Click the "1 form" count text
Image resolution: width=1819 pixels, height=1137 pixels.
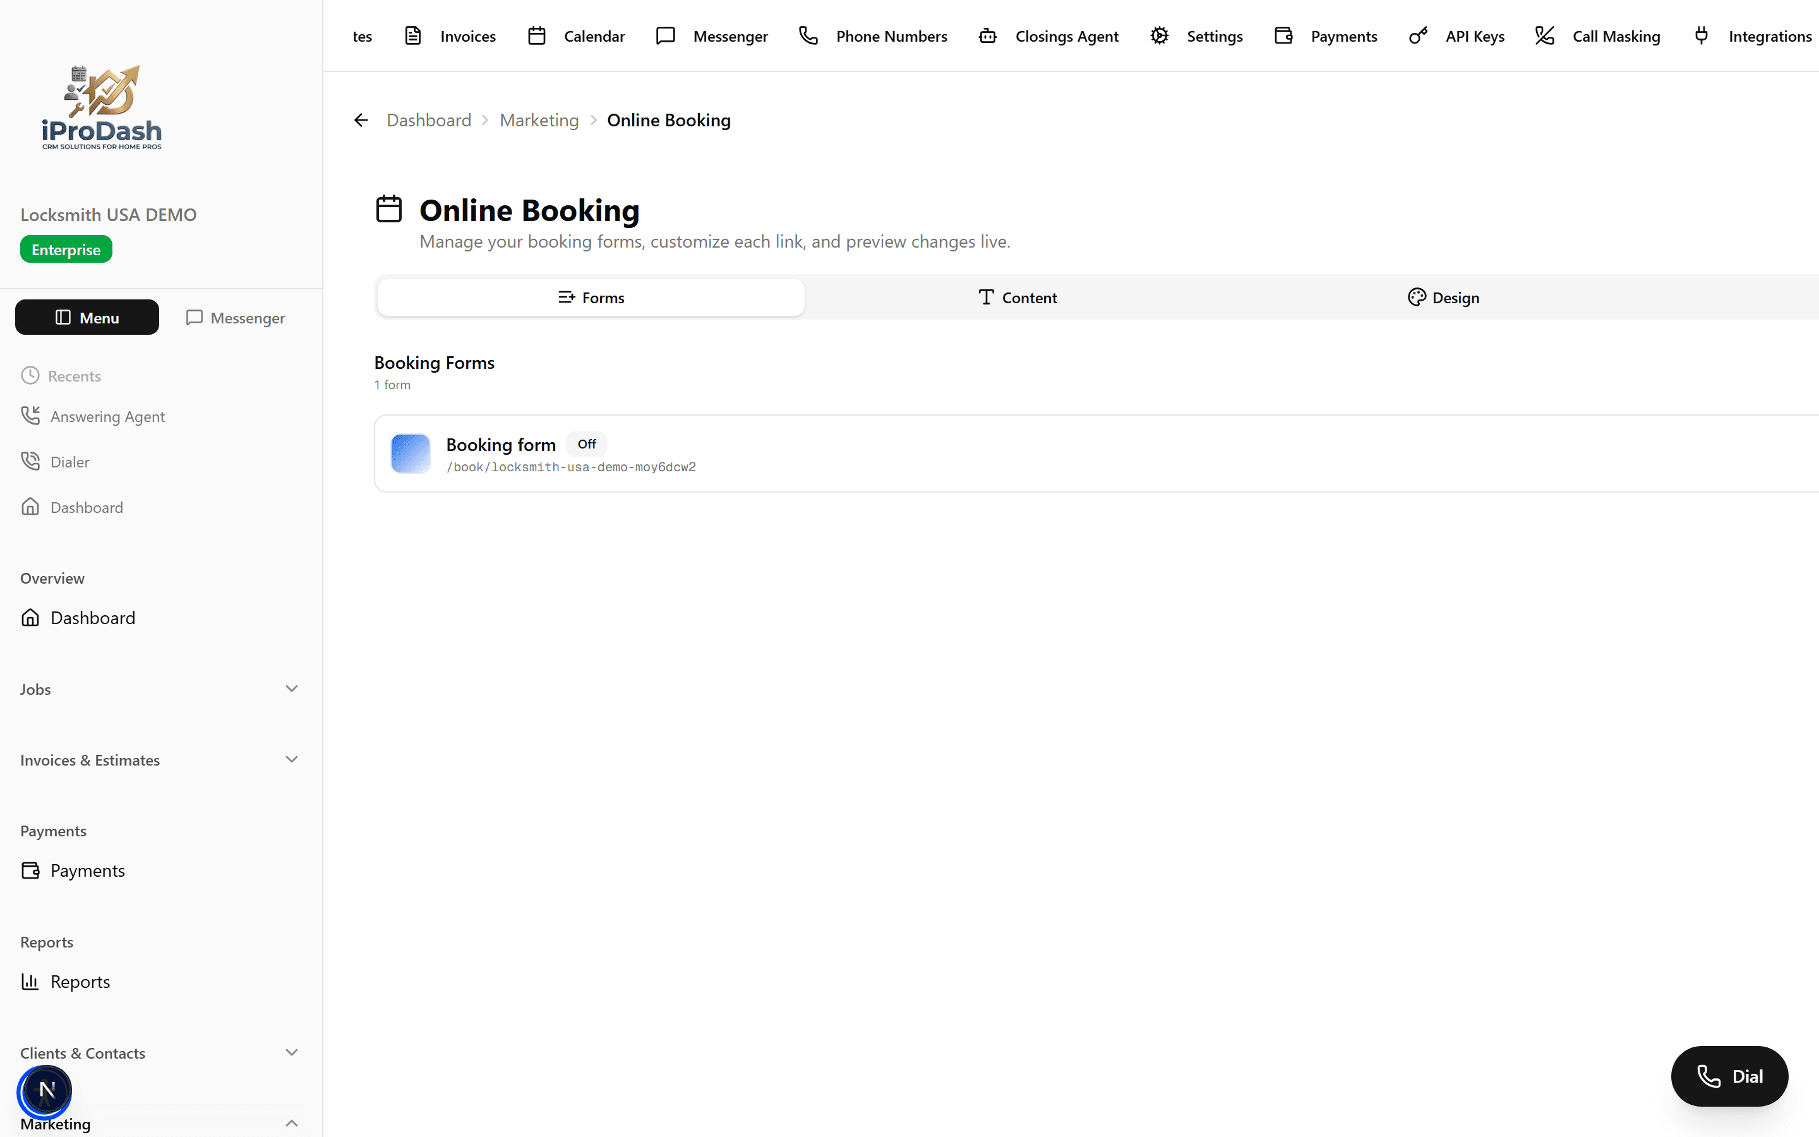(x=392, y=384)
